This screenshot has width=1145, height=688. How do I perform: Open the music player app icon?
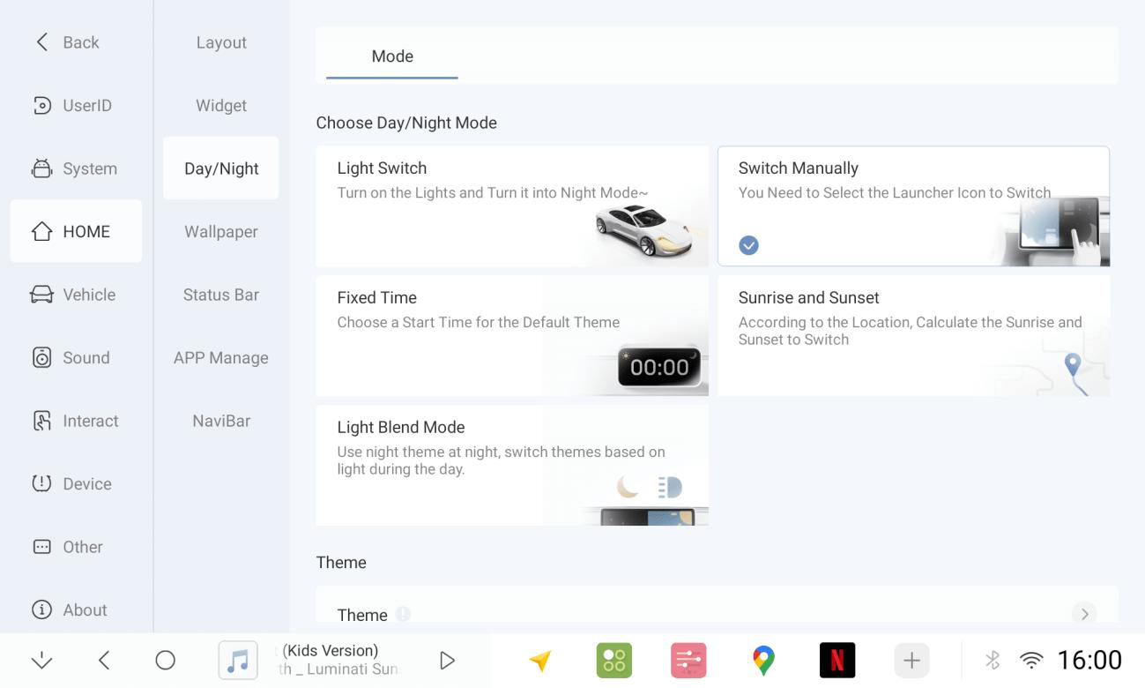pos(238,660)
